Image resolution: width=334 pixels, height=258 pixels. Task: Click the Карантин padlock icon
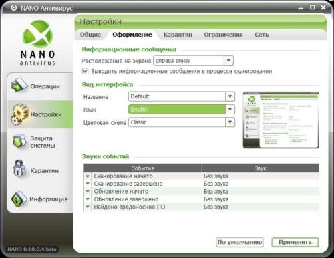(19, 169)
